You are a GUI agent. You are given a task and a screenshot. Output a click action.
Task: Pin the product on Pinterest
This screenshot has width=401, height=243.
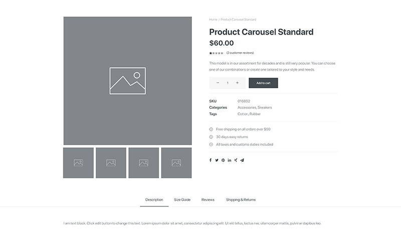[223, 160]
